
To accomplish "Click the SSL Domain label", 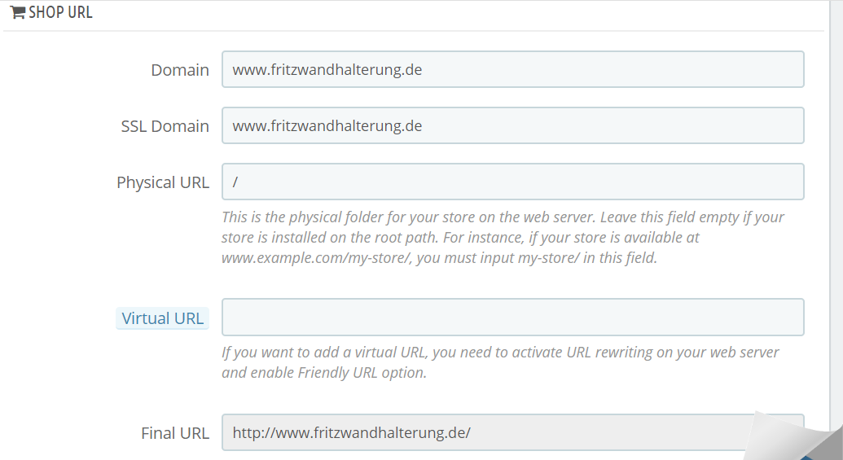I will click(165, 126).
